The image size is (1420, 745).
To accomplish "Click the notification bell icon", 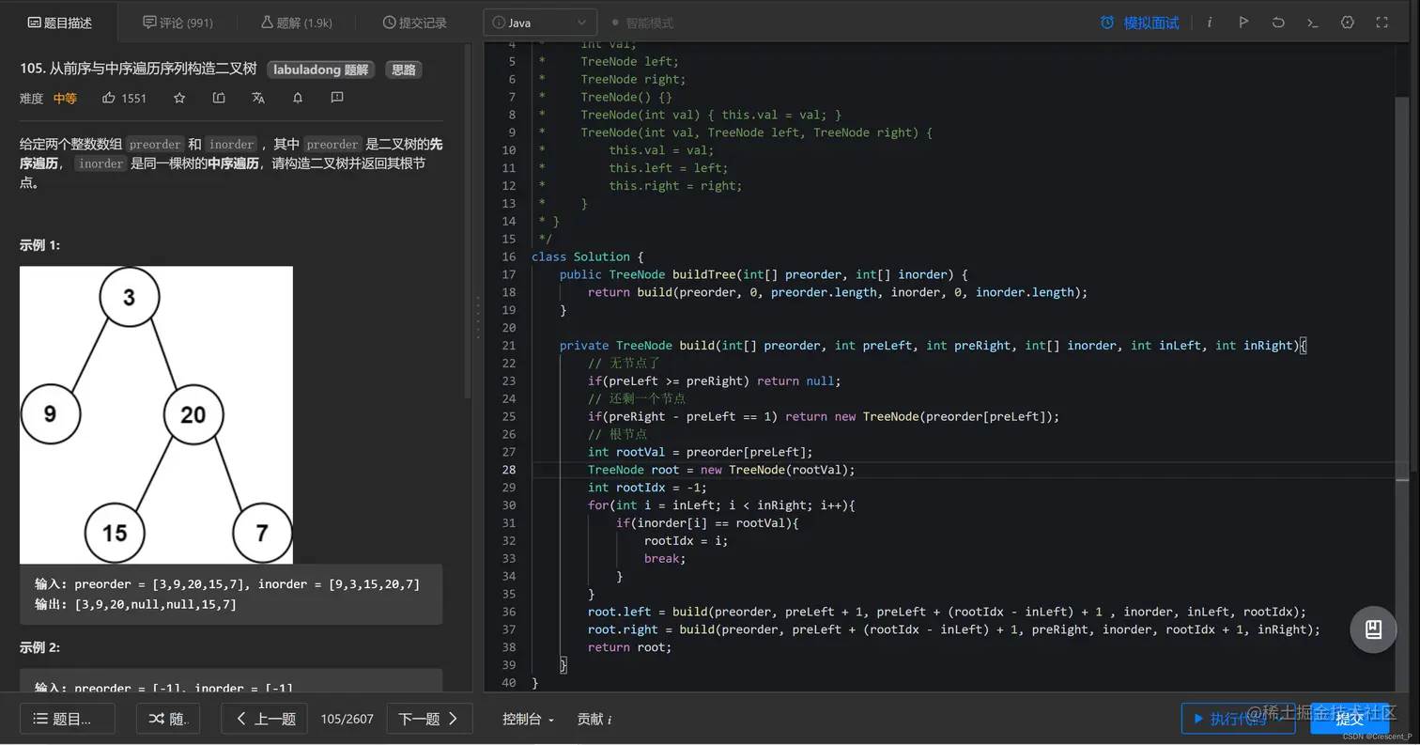I will coord(298,98).
